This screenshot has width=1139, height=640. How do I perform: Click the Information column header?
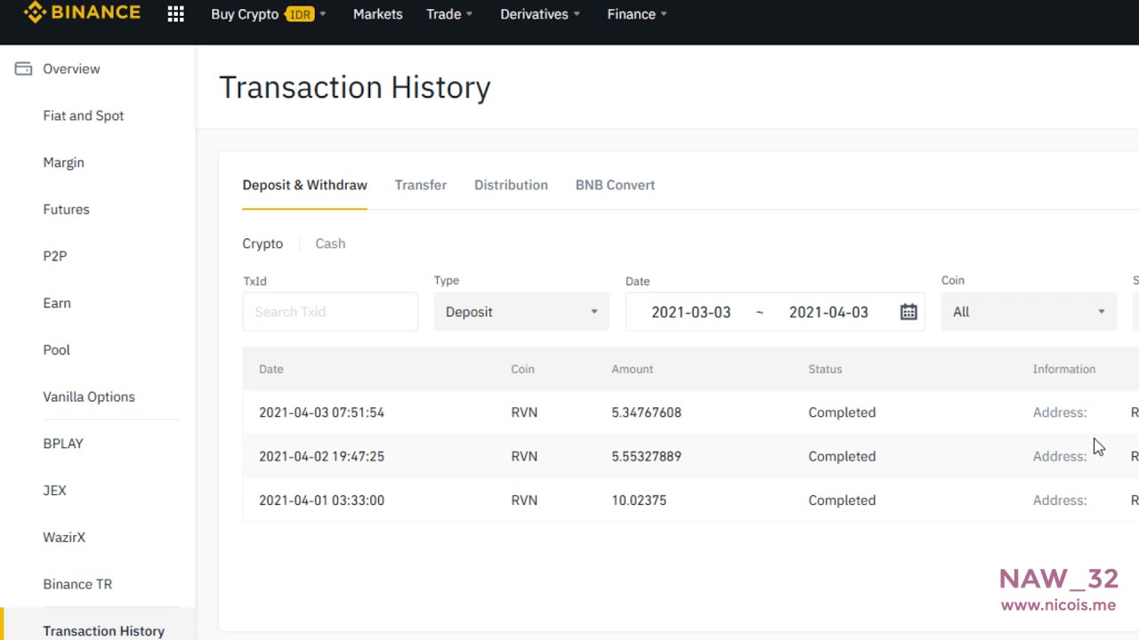1064,369
